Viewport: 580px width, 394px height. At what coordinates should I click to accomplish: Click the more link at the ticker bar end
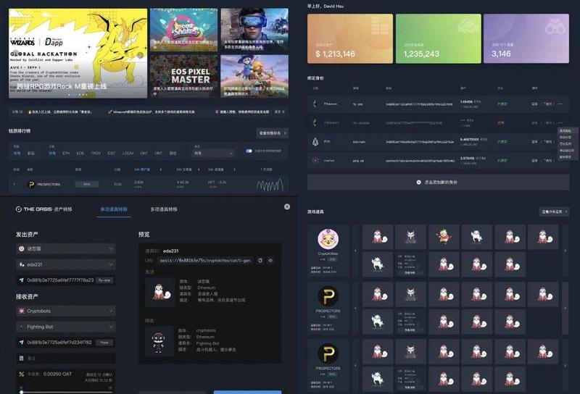click(279, 112)
